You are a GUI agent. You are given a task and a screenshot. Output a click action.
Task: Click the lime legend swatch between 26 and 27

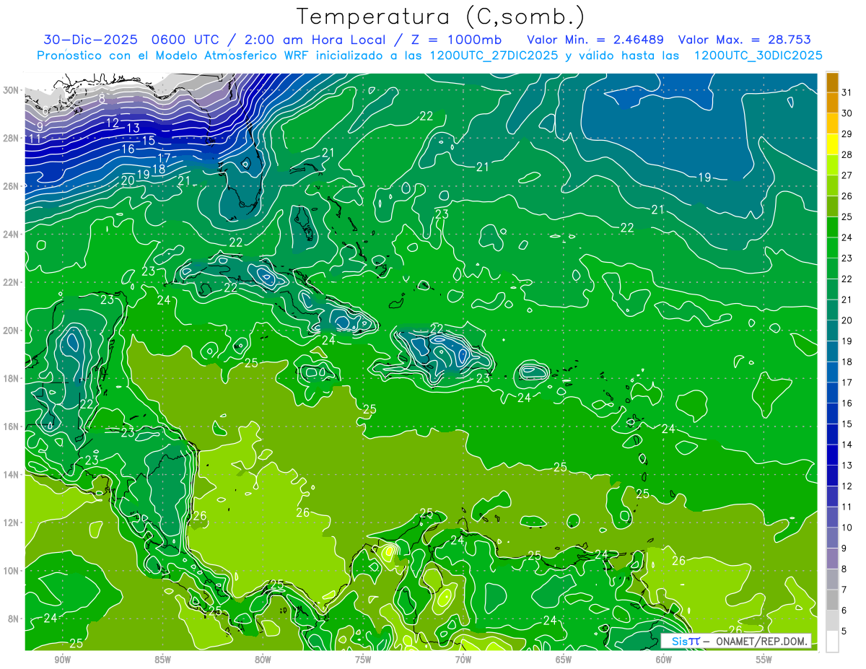832,185
